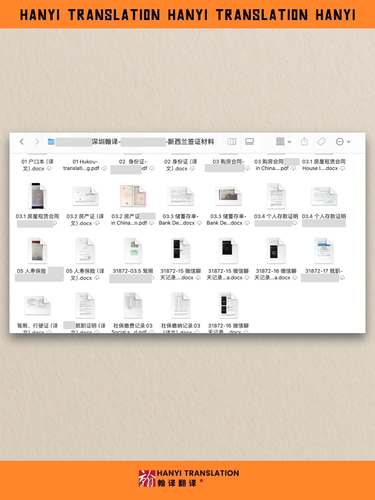This screenshot has height=500, width=375.
Task: Click the Tags icon in toolbar
Action: [322, 141]
